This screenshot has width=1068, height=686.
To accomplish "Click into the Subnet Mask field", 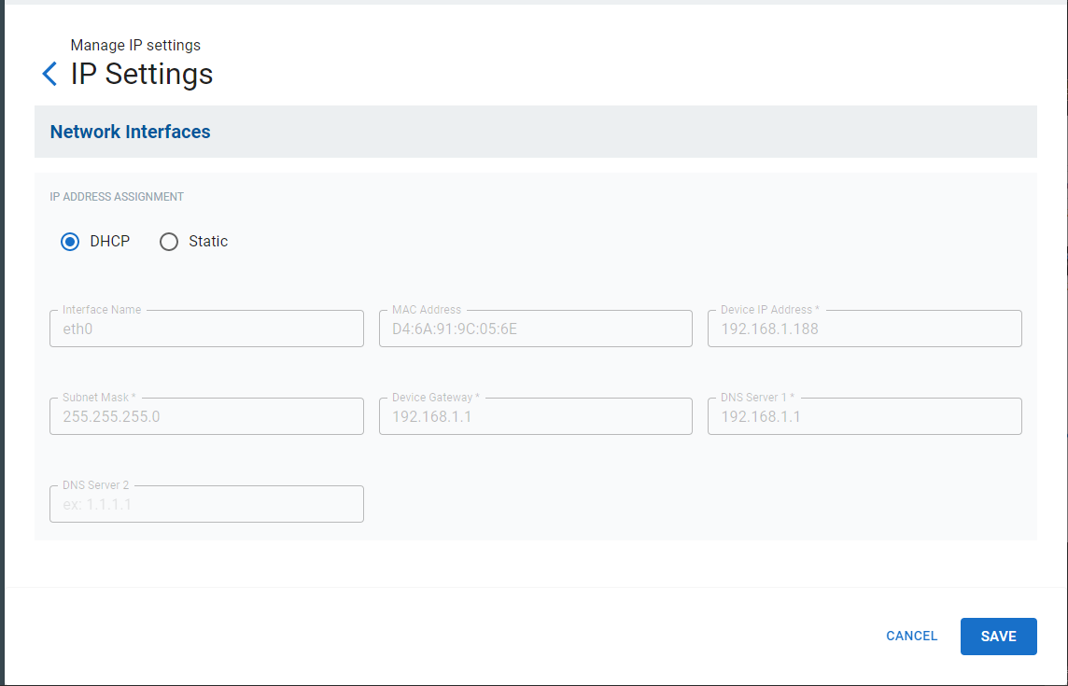I will click(206, 417).
